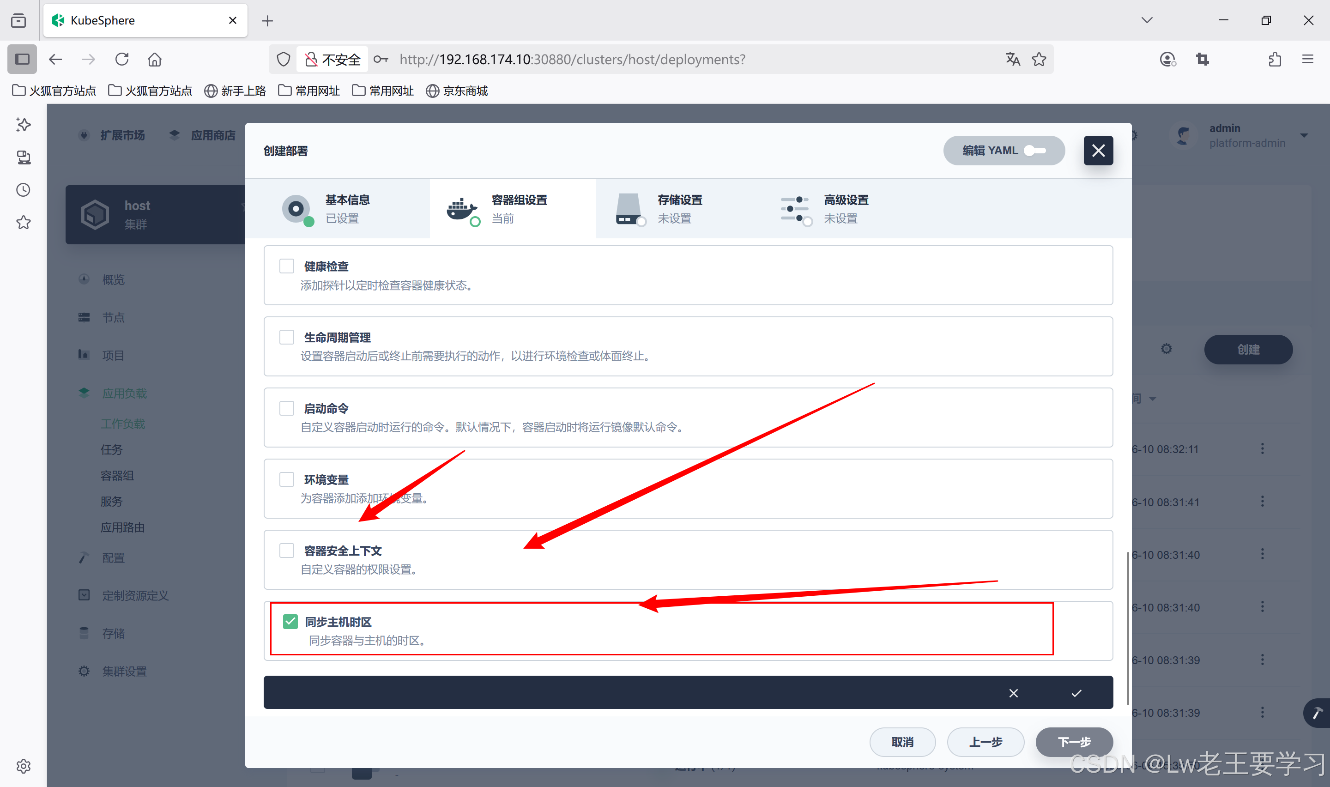Viewport: 1330px width, 787px height.
Task: Check the 容器安全上下文 checkbox
Action: click(287, 550)
